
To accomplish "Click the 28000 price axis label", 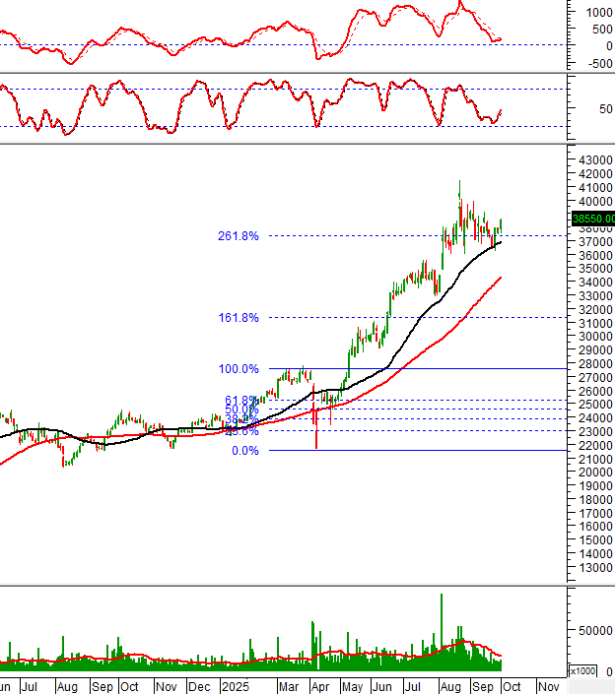I will tap(593, 364).
